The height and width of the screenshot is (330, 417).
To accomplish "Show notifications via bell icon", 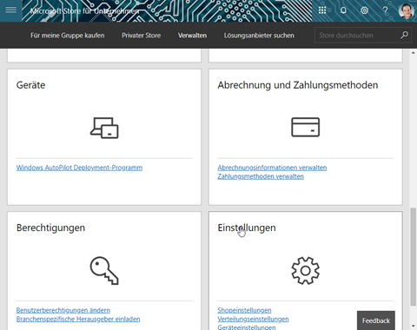I will coord(343,10).
